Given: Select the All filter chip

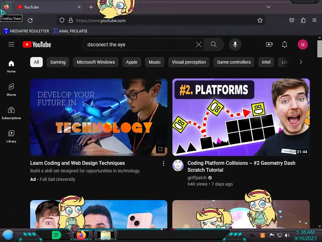Looking at the screenshot, I should 36,62.
